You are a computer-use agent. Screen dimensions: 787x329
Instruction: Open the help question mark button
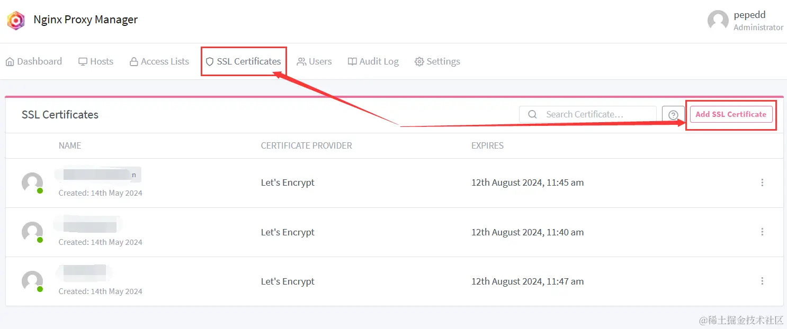click(673, 115)
